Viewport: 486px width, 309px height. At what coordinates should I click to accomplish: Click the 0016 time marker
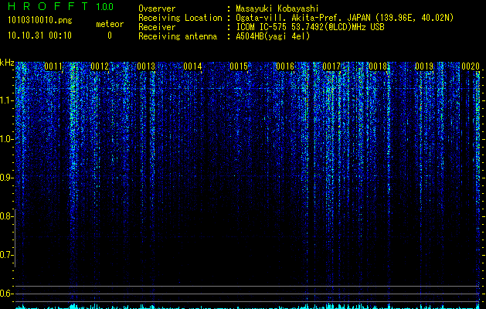click(x=285, y=66)
